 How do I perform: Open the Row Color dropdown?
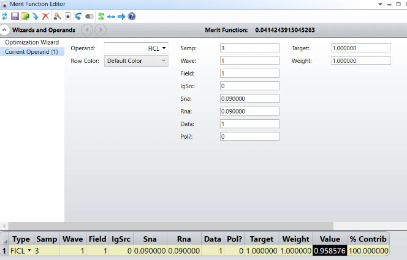point(136,61)
